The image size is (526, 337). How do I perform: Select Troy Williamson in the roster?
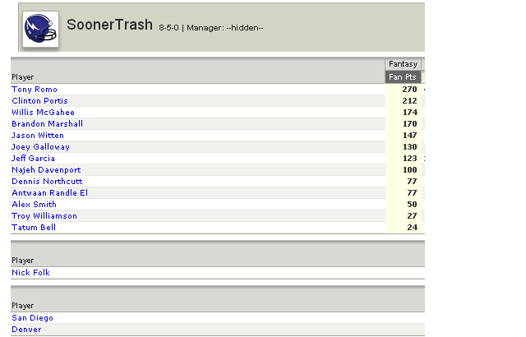tap(44, 216)
